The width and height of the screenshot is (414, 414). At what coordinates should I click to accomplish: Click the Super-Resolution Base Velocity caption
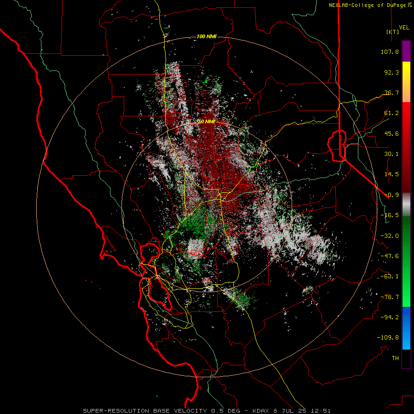207,411
